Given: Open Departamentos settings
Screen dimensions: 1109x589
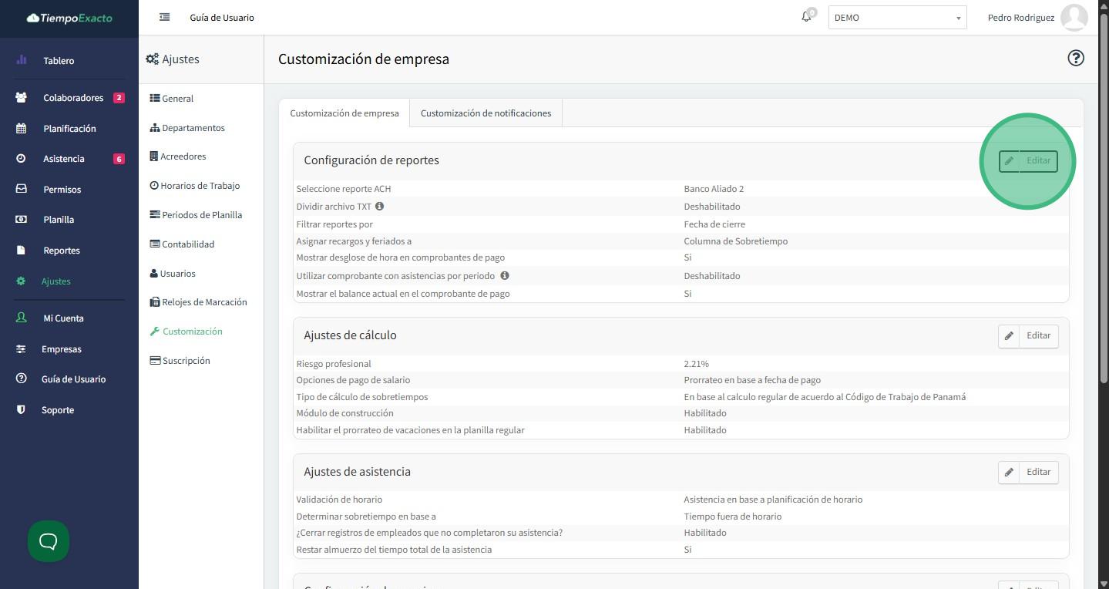Looking at the screenshot, I should [187, 128].
